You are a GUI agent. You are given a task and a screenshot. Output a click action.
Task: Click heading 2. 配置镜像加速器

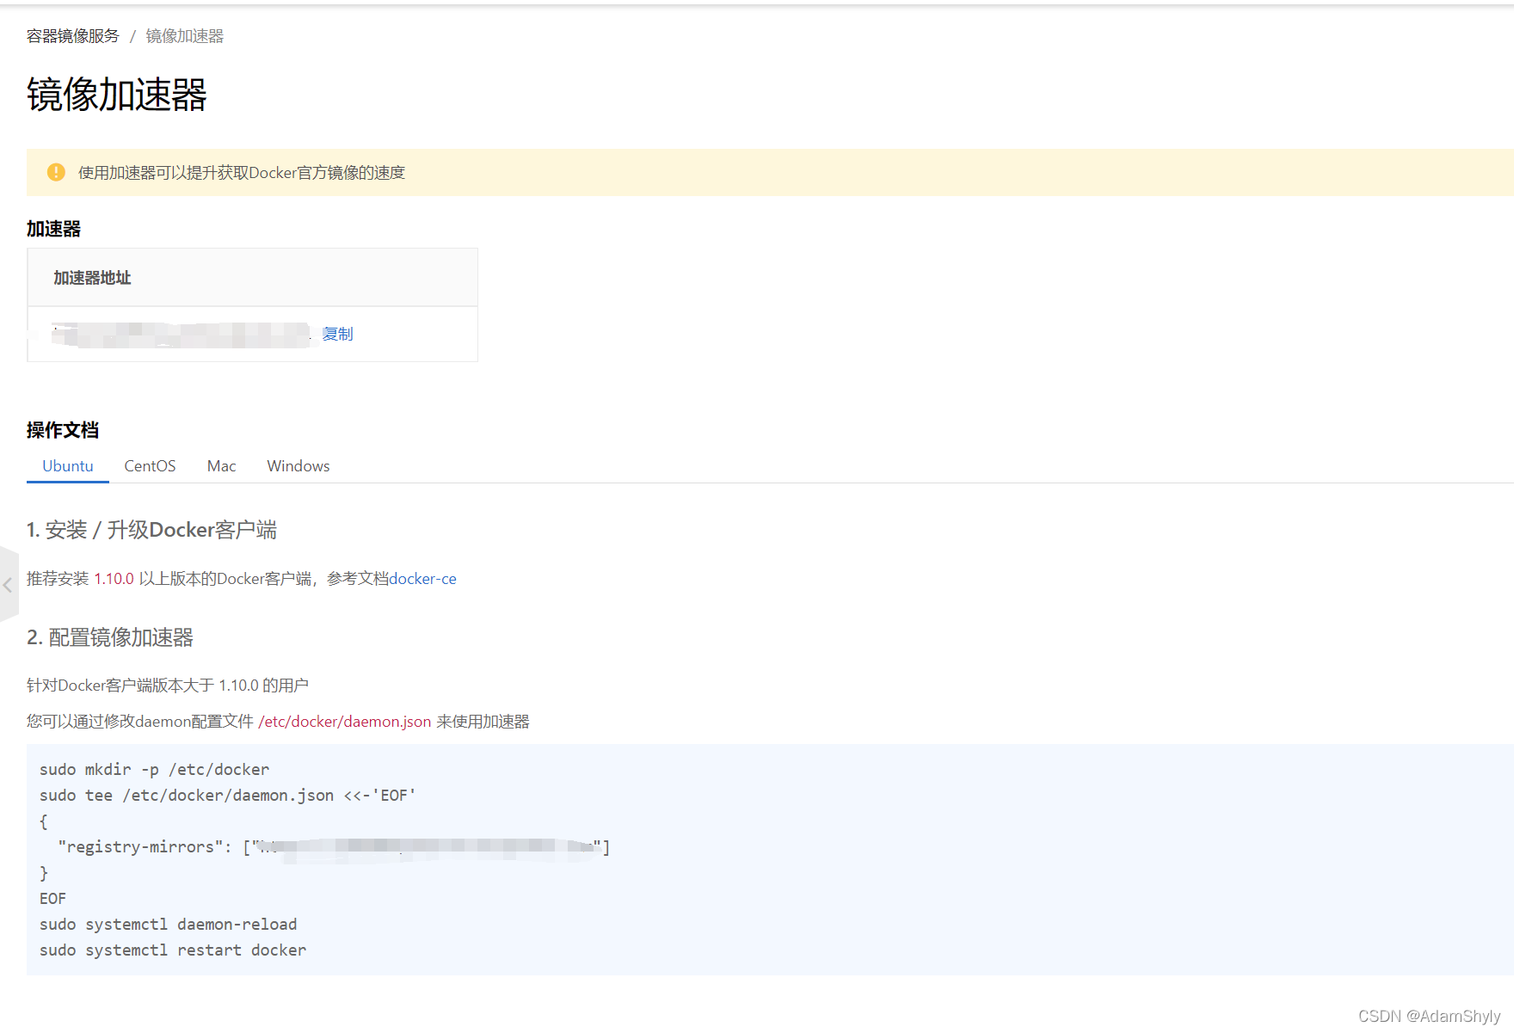tap(110, 637)
